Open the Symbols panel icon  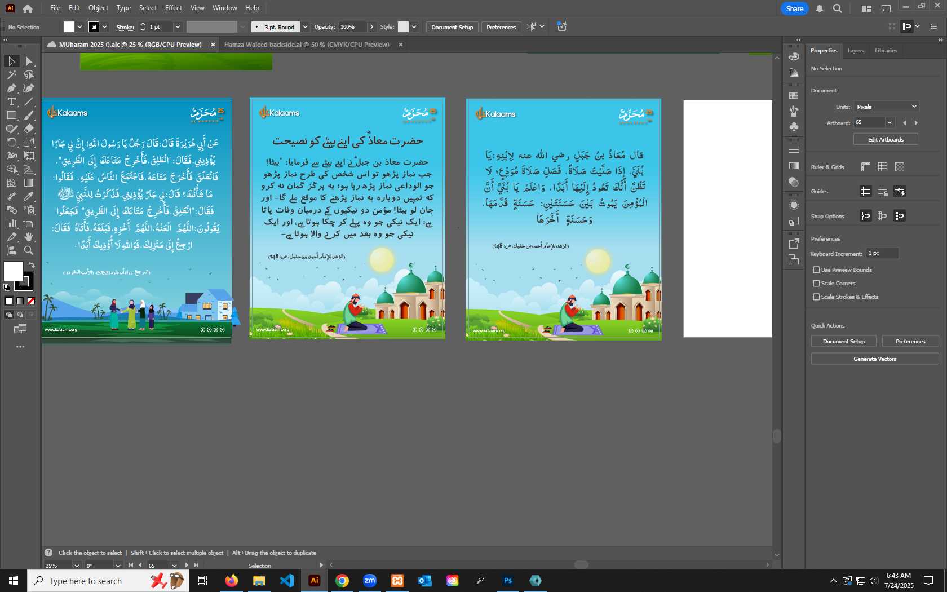pyautogui.click(x=794, y=127)
